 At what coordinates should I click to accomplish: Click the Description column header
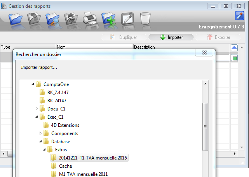click(182, 47)
